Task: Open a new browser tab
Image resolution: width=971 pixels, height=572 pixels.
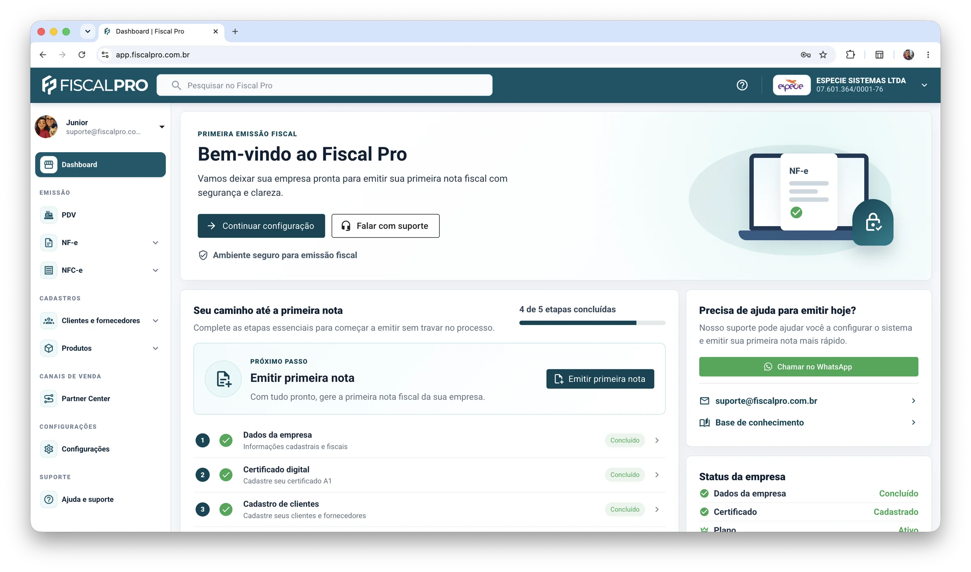Action: (235, 31)
